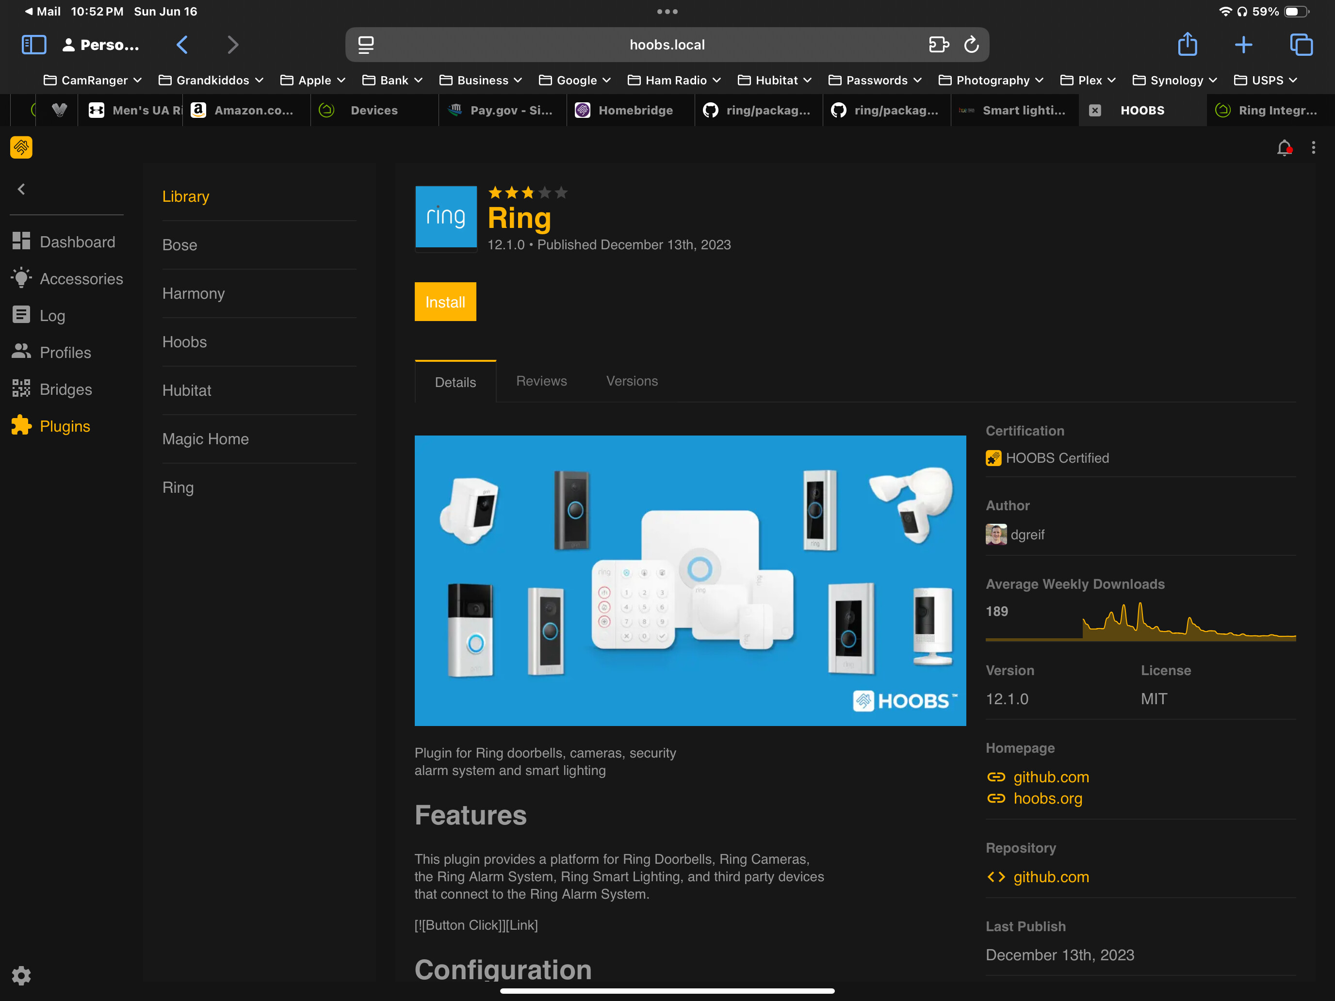
Task: Click Safari reload page icon
Action: coord(971,45)
